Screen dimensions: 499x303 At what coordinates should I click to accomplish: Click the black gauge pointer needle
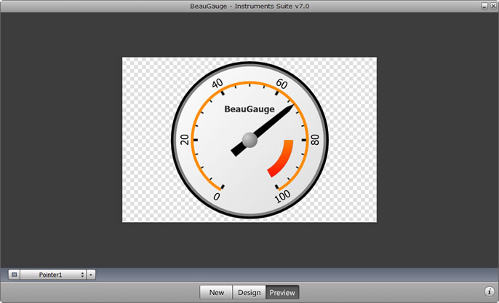pyautogui.click(x=262, y=130)
